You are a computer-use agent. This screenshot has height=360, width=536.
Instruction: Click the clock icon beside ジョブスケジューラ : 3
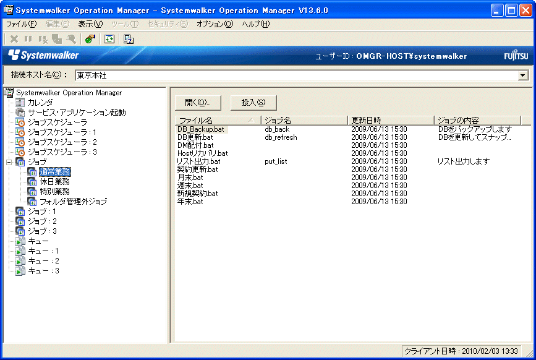(x=20, y=152)
